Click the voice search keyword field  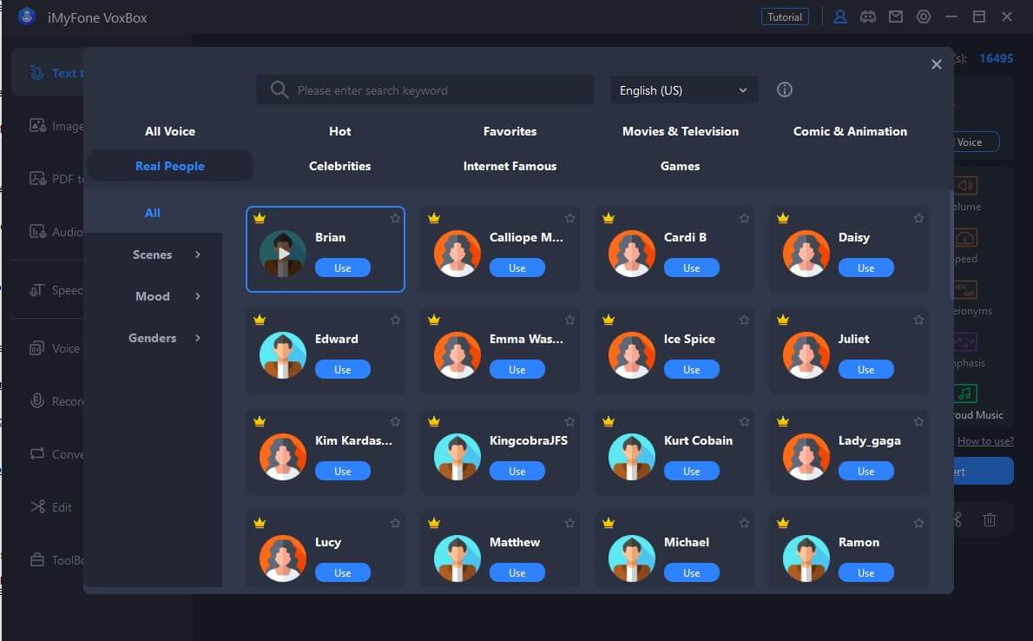click(x=425, y=90)
